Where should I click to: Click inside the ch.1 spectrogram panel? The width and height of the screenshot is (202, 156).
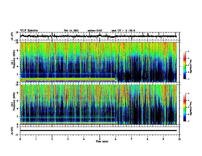pyautogui.click(x=98, y=62)
